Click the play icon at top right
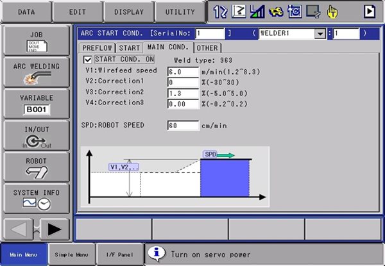 tap(369, 11)
